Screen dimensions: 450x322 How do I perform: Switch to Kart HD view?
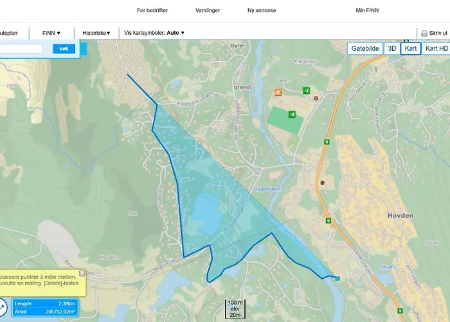(x=437, y=48)
